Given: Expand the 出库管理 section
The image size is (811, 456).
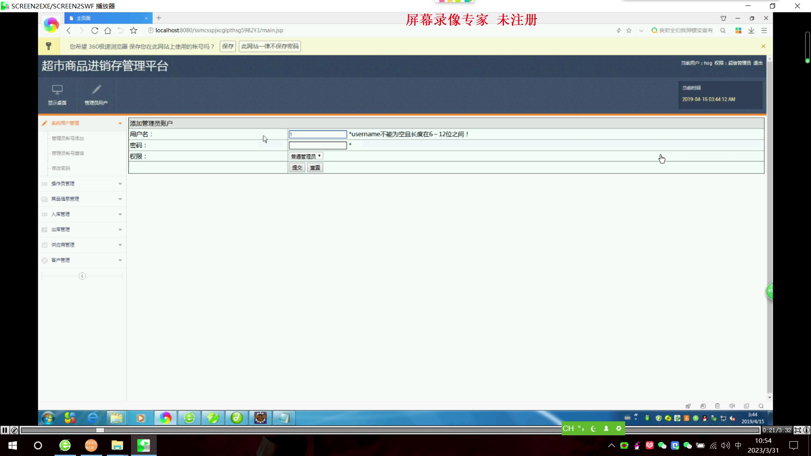Looking at the screenshot, I should pyautogui.click(x=82, y=230).
